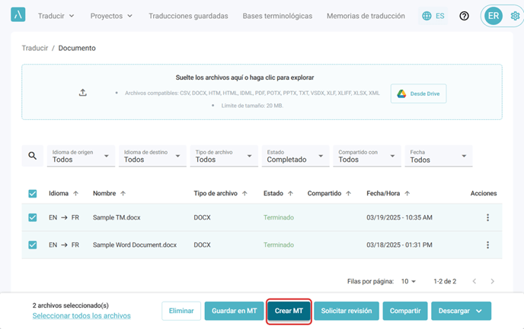Viewport: 524px width, 329px height.
Task: Click the Crear MT button
Action: click(x=289, y=311)
